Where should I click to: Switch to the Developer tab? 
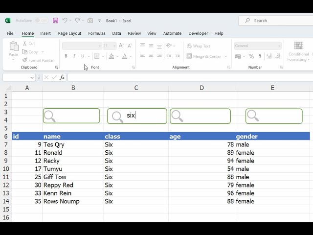coord(198,33)
